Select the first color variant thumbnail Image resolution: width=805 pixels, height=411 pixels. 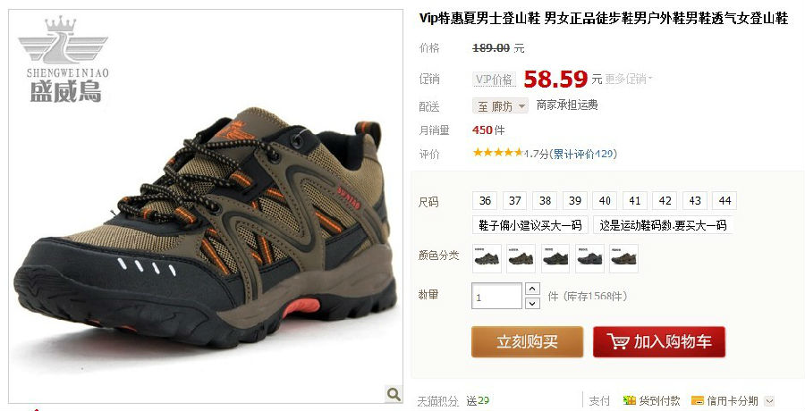coord(487,258)
